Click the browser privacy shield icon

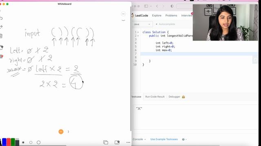tap(172, 6)
